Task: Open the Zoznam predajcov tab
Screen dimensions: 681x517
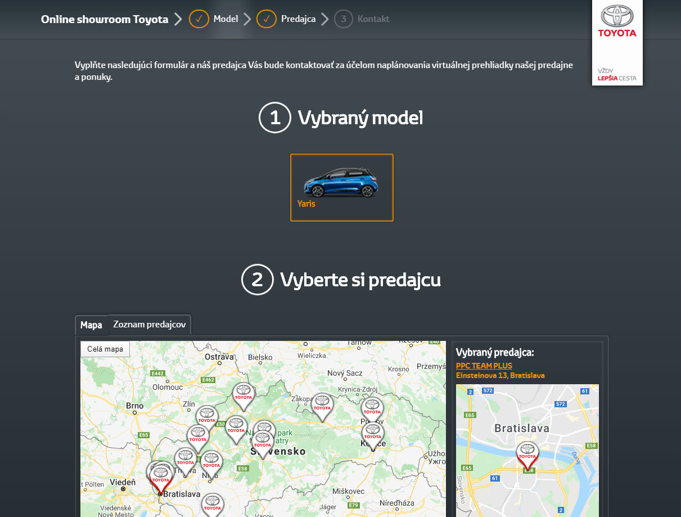Action: 150,325
